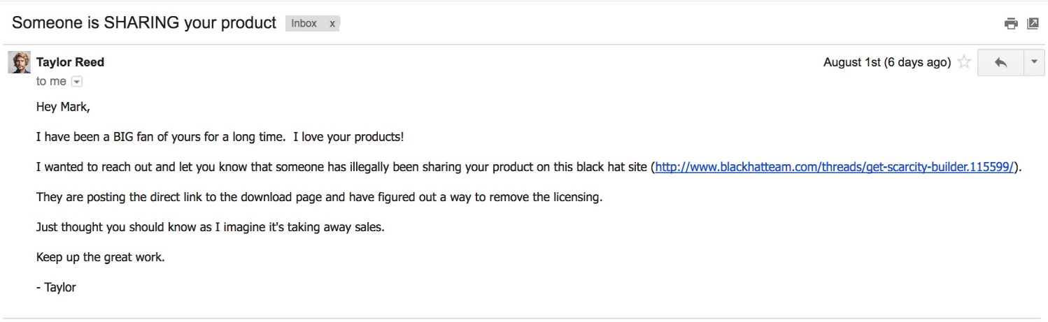Open the More dropdown beside Reply

(x=1033, y=62)
